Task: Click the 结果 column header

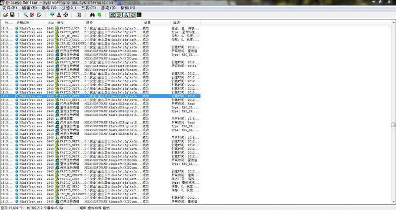Action: coord(156,23)
